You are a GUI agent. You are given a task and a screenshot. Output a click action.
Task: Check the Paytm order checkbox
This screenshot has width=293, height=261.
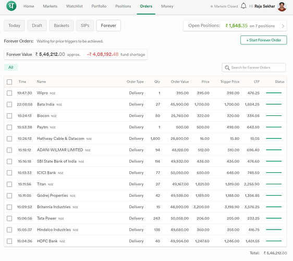(9, 127)
